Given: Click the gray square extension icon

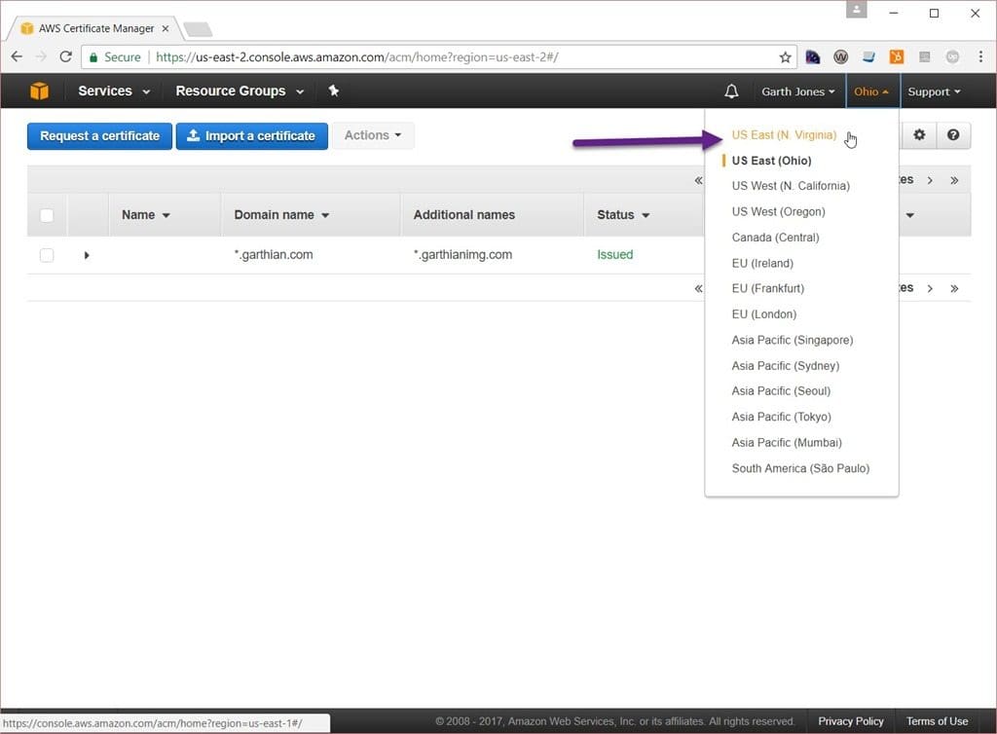Looking at the screenshot, I should tap(925, 57).
